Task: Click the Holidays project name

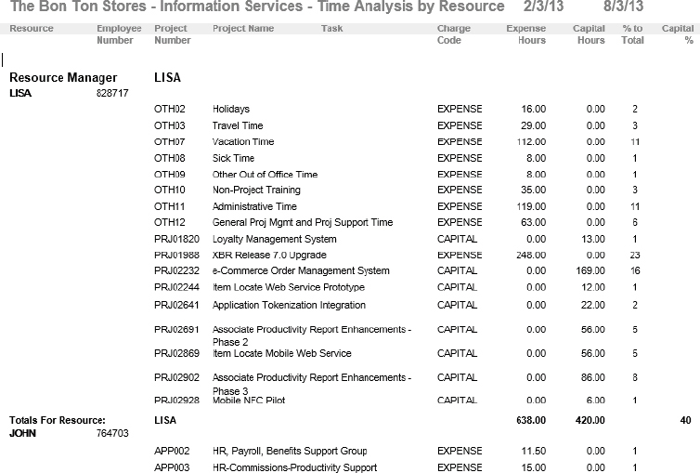Action: click(231, 109)
